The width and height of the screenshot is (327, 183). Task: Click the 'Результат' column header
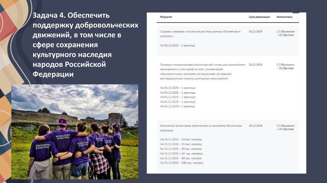click(166, 17)
